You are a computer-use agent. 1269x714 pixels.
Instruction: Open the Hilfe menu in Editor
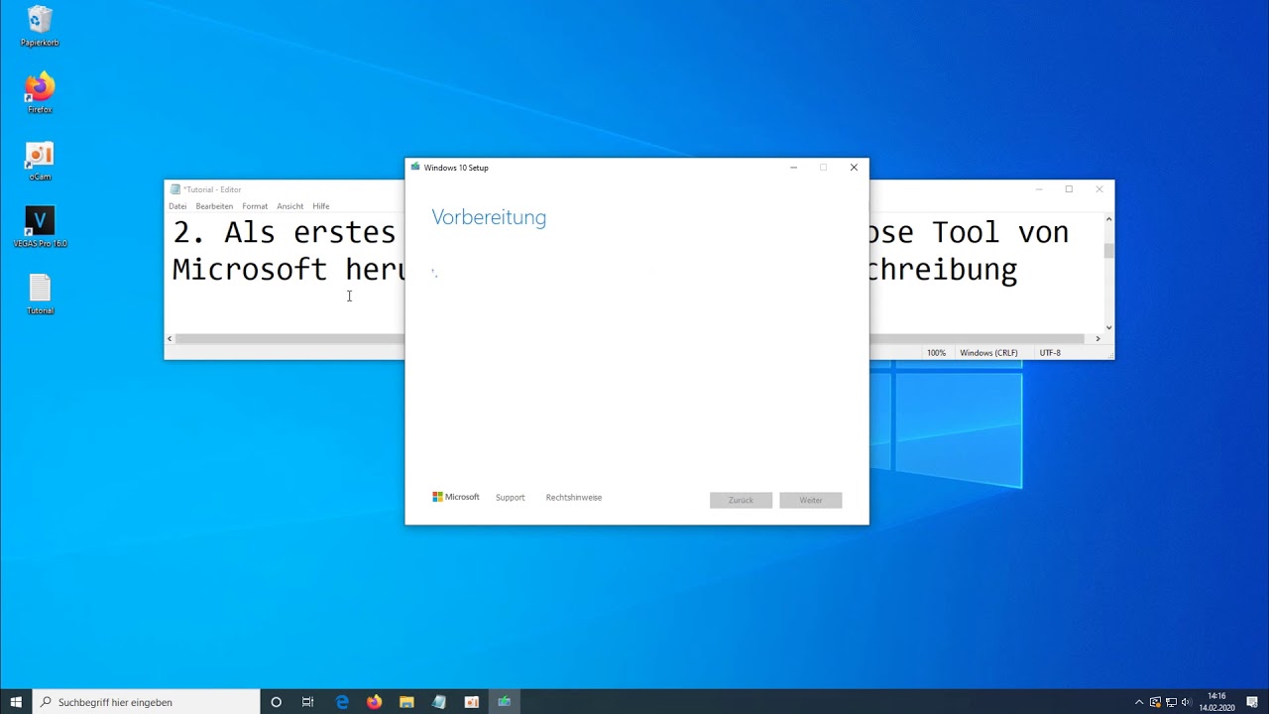click(x=321, y=206)
